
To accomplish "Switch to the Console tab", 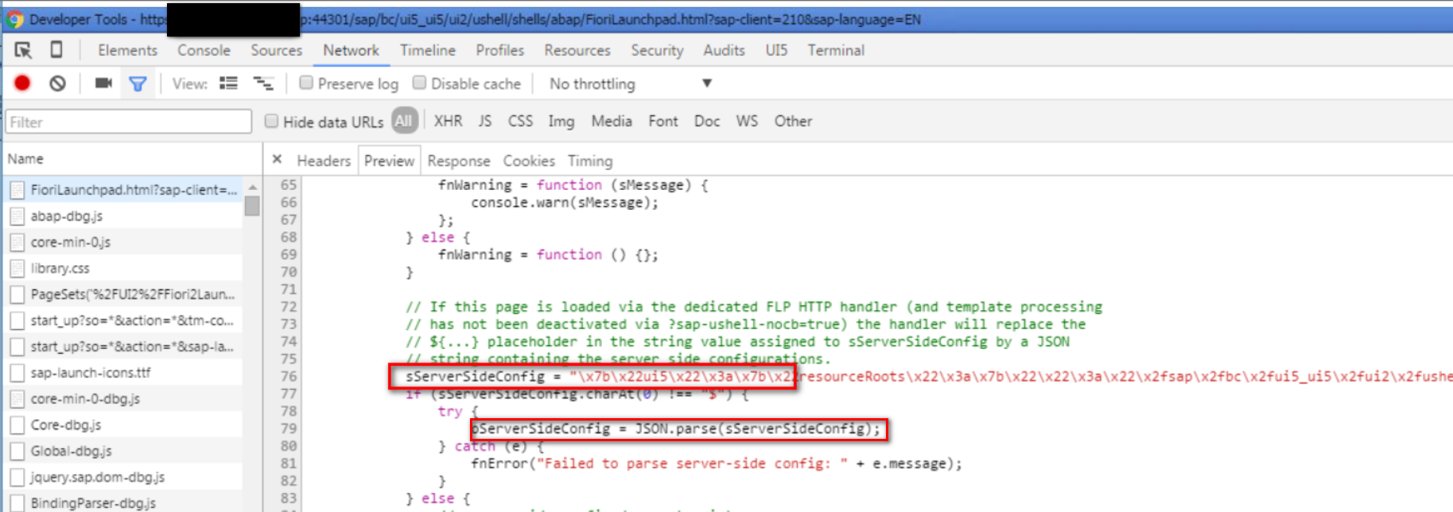I will click(204, 50).
